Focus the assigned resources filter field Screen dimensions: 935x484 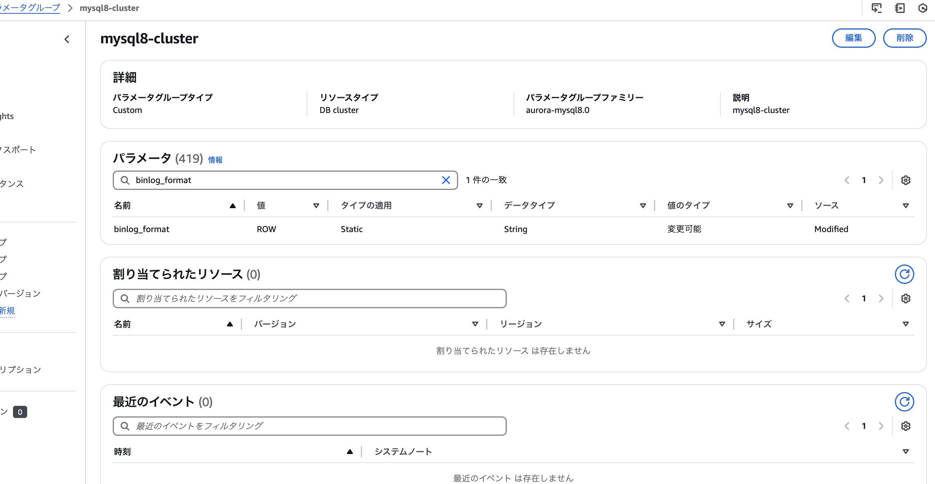309,299
